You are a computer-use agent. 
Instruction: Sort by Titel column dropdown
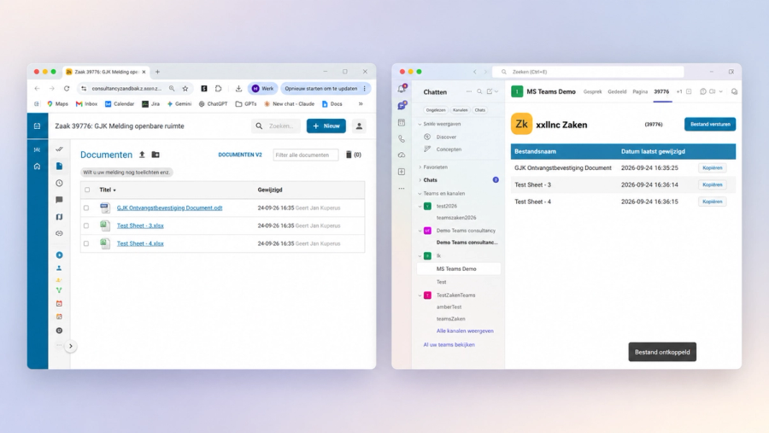(108, 190)
